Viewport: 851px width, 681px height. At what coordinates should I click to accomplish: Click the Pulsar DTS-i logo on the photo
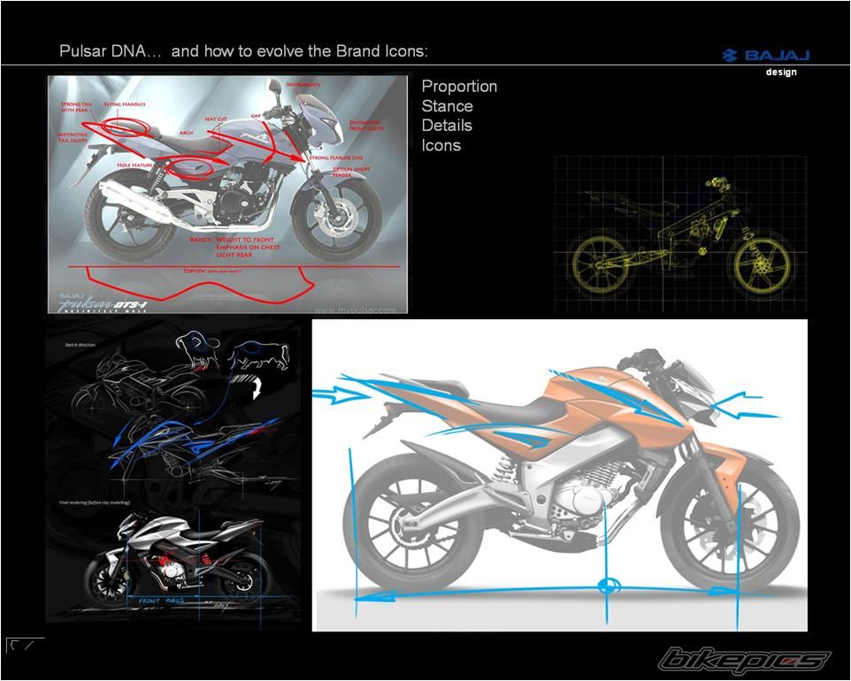pyautogui.click(x=103, y=304)
